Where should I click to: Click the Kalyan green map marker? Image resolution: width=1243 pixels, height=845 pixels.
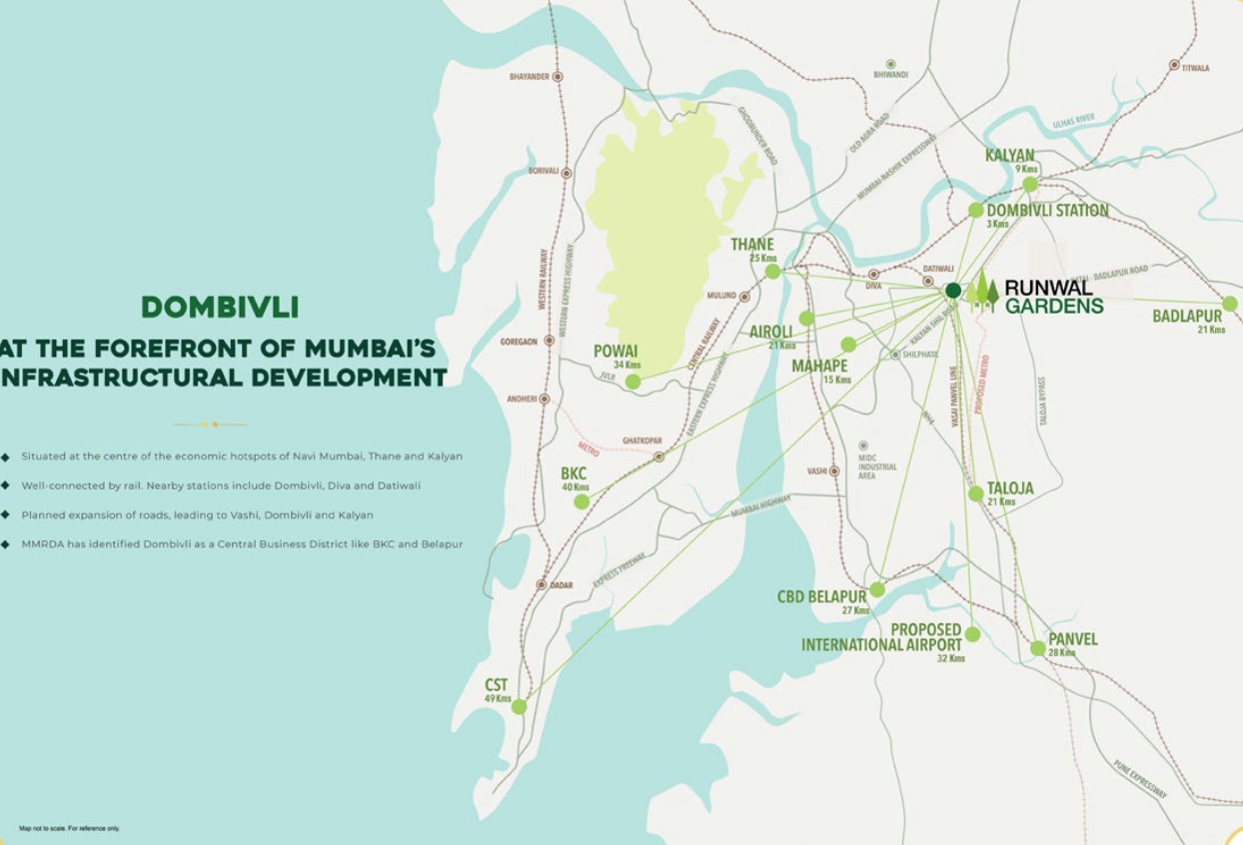pyautogui.click(x=1030, y=185)
